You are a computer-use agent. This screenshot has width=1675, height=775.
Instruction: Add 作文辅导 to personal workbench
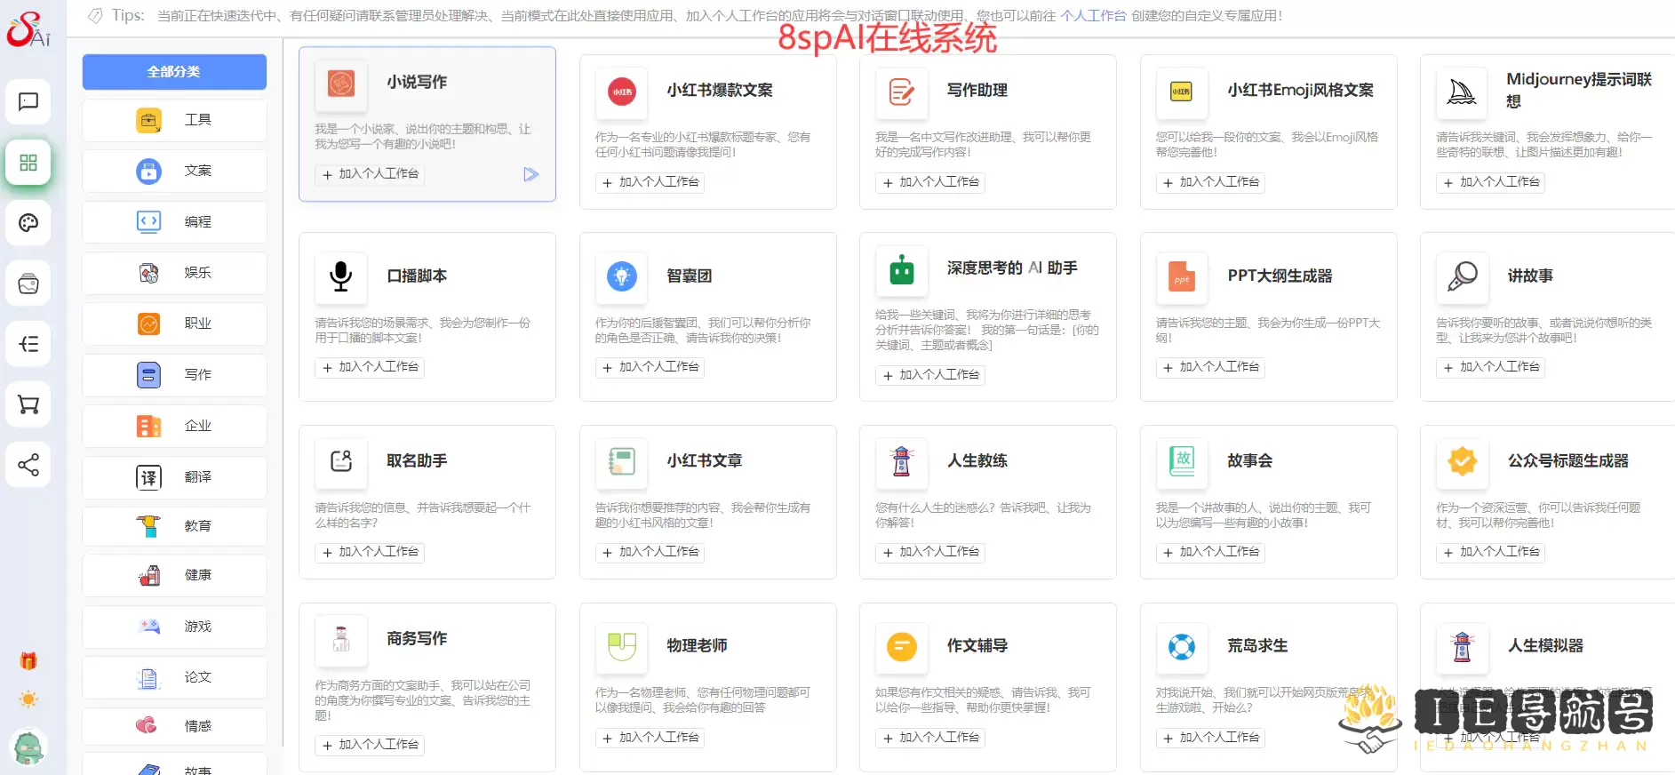pos(930,738)
